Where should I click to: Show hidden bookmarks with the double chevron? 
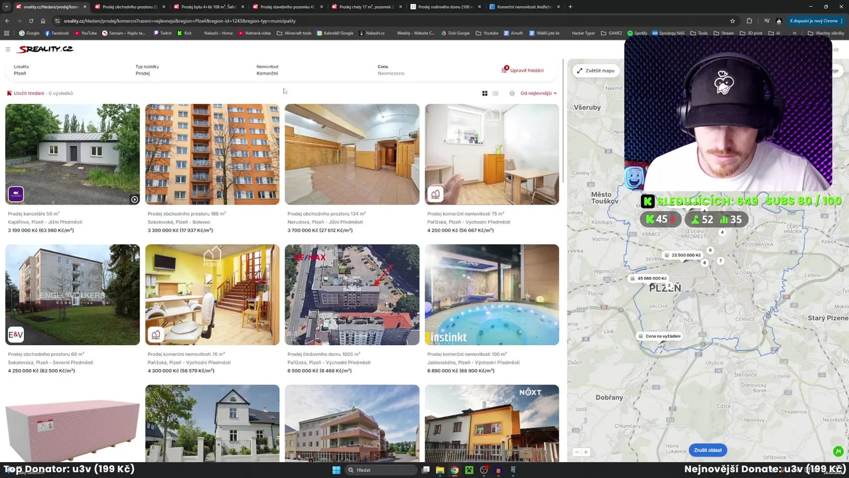click(794, 33)
